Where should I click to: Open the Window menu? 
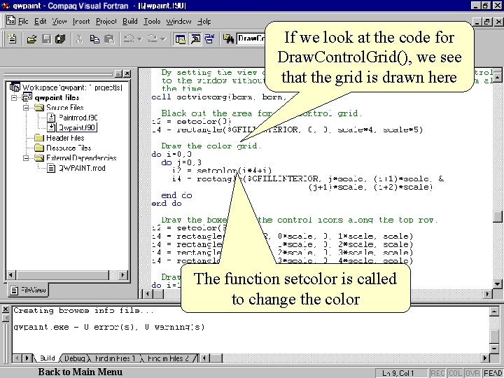(x=178, y=22)
